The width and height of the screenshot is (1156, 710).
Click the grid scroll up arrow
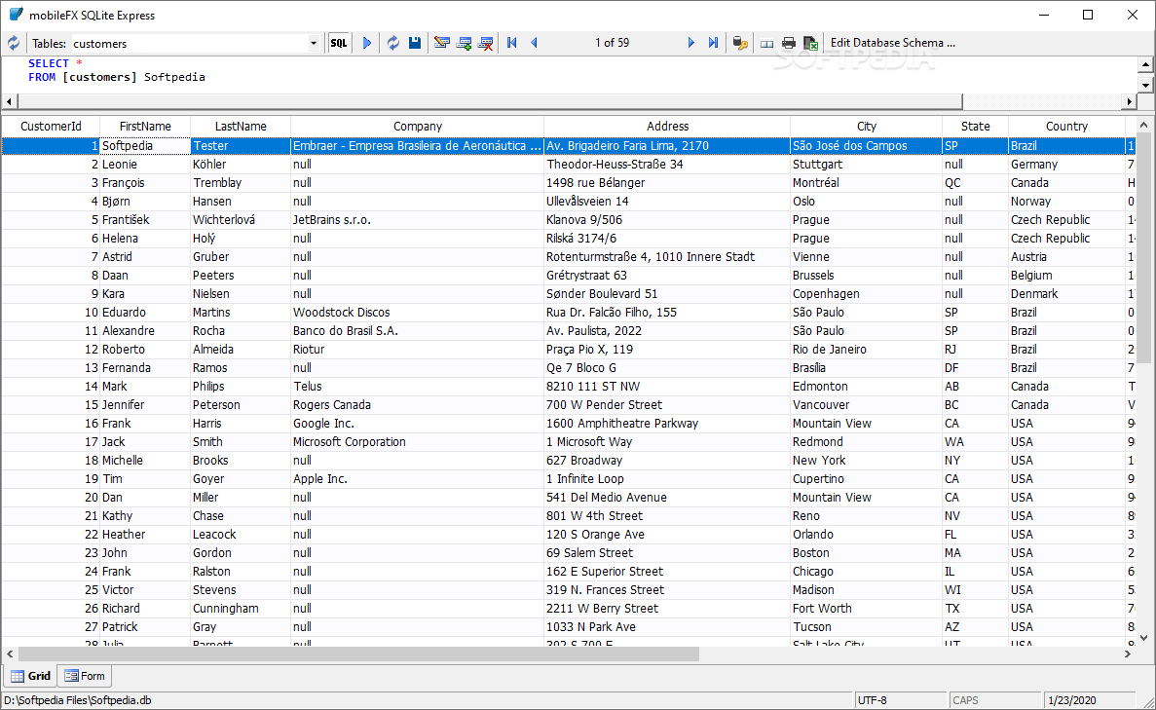(1143, 125)
